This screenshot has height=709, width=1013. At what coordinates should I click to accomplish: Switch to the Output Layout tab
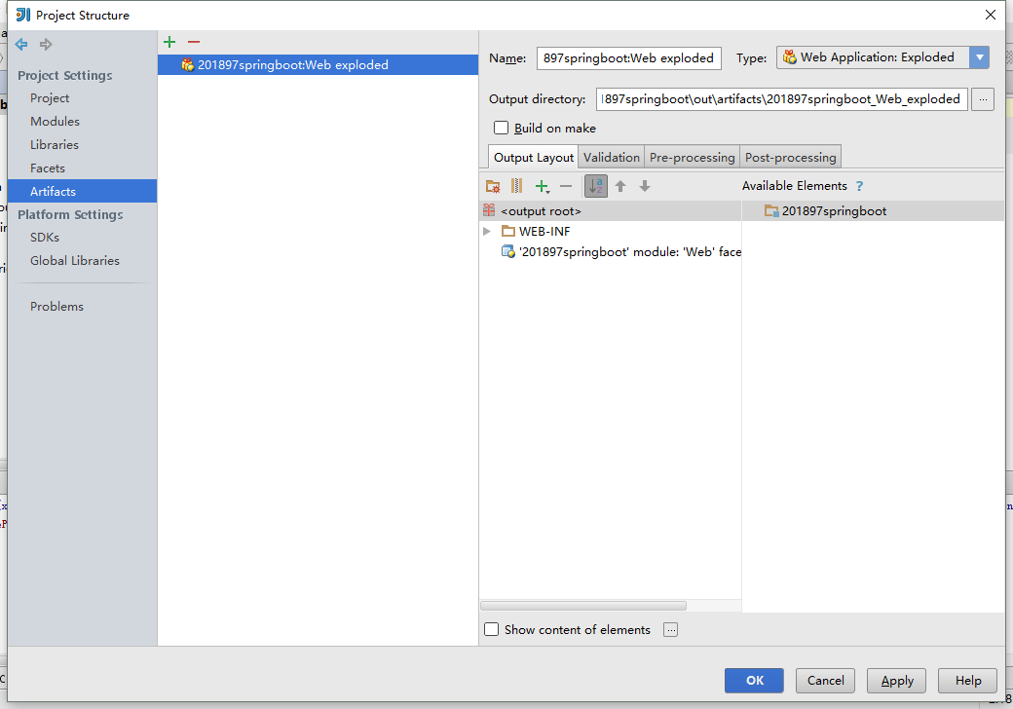pos(533,158)
